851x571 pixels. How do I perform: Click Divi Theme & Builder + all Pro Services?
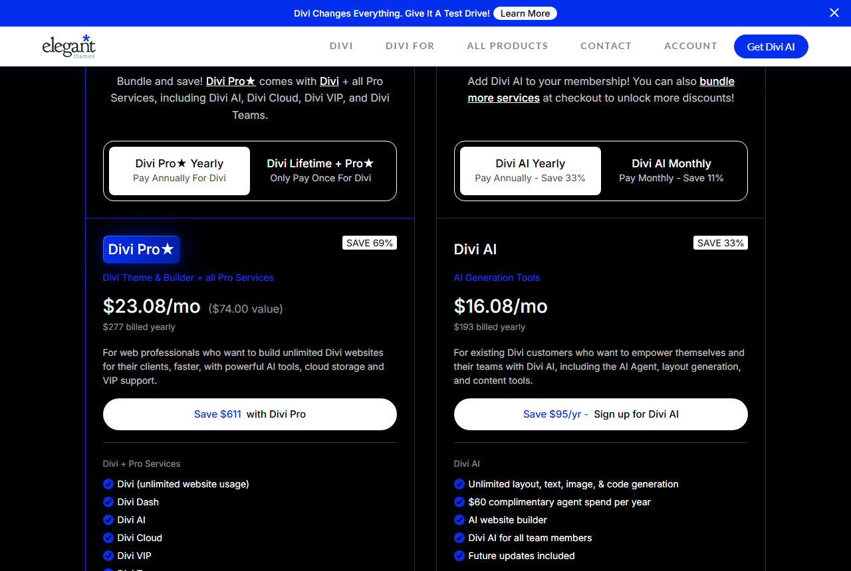[188, 278]
